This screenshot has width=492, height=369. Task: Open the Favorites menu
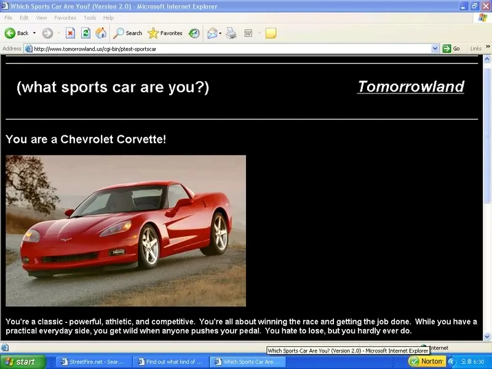tap(65, 18)
